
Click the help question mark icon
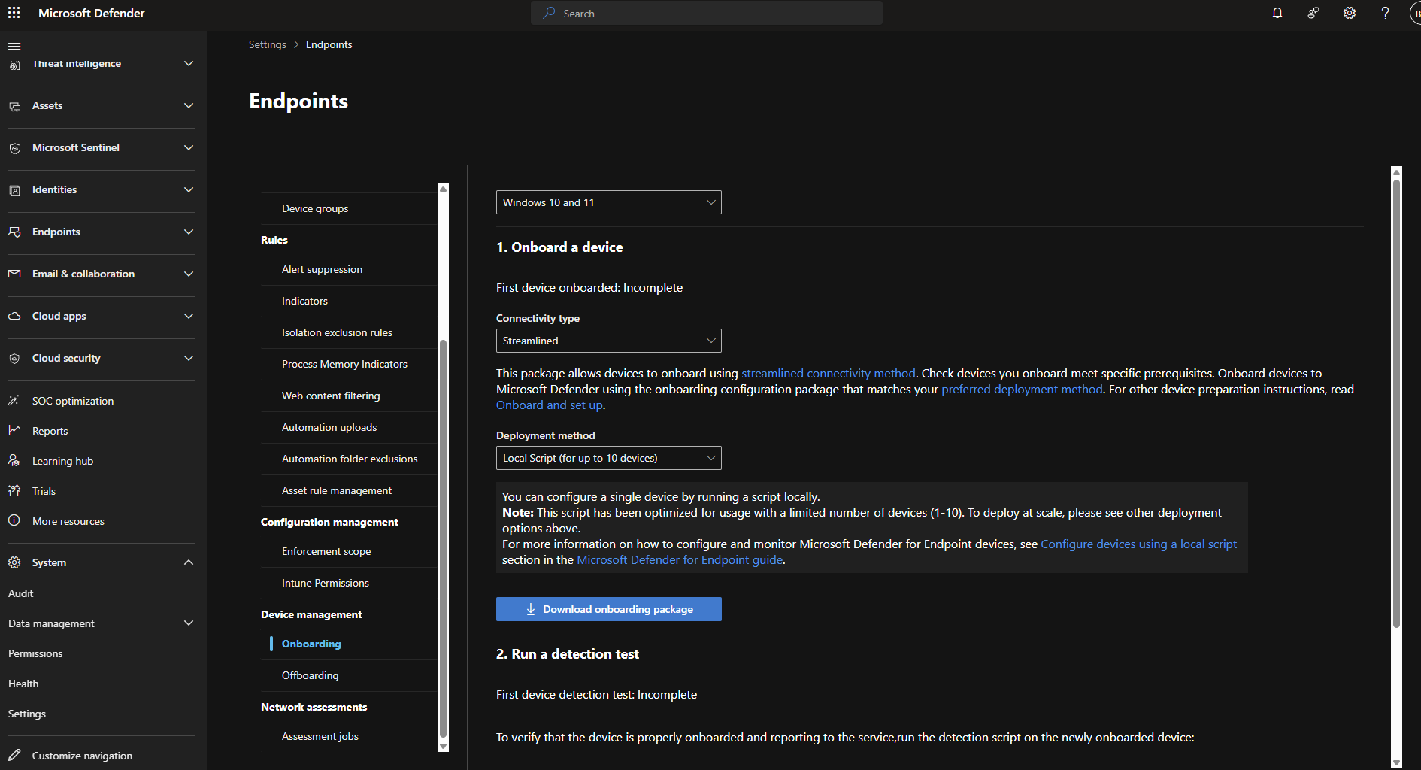1385,13
